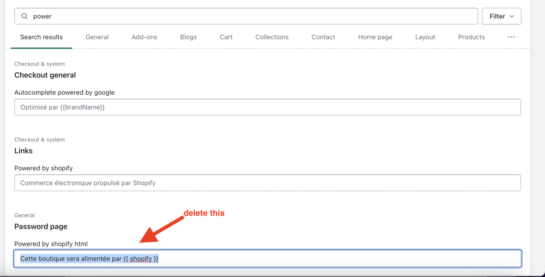The height and width of the screenshot is (277, 545).
Task: Select the Search results tab
Action: click(x=42, y=37)
